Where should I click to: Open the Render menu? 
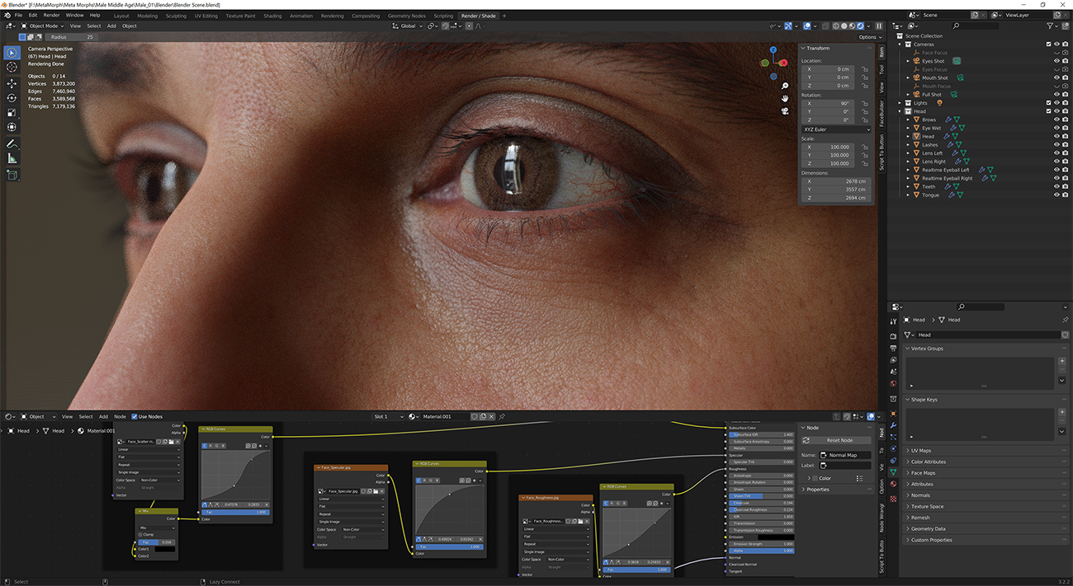[51, 15]
